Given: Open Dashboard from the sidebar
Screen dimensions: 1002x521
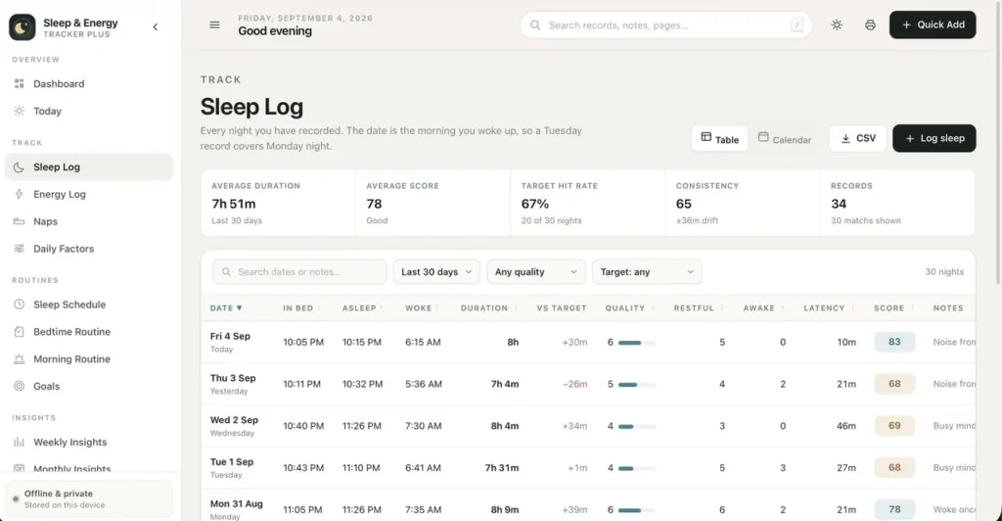Looking at the screenshot, I should coord(89,84).
